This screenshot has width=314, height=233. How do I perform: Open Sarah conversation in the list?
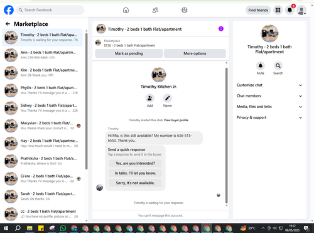pos(42,196)
